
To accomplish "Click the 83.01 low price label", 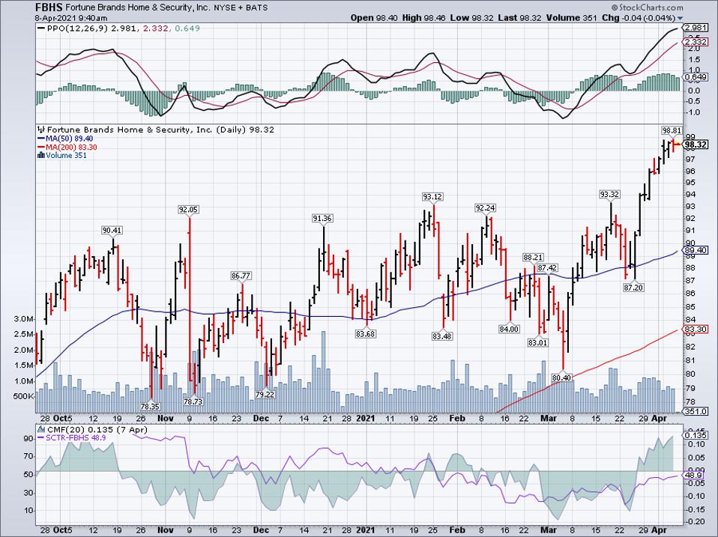I will click(x=537, y=342).
